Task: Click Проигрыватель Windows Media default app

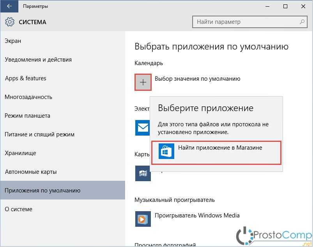Action: (197, 215)
